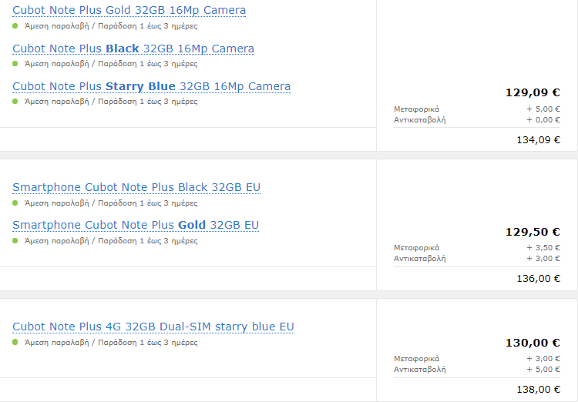The width and height of the screenshot is (578, 402).
Task: Open Smartphone Cubot Note Plus Gold 32GB EU link
Action: [x=136, y=225]
